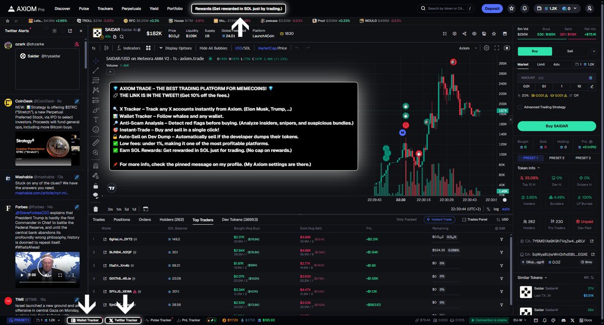Choose the 0.1 amount preset
The width and height of the screenshot is (604, 325).
tap(544, 86)
